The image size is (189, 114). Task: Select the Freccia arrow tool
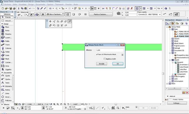click(6, 17)
